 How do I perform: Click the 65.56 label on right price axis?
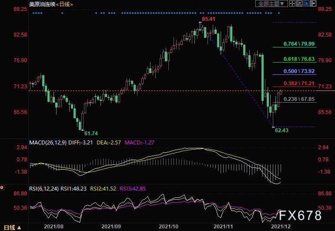[325, 112]
